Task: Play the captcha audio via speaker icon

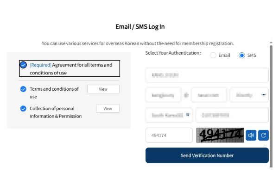Action: 251,135
